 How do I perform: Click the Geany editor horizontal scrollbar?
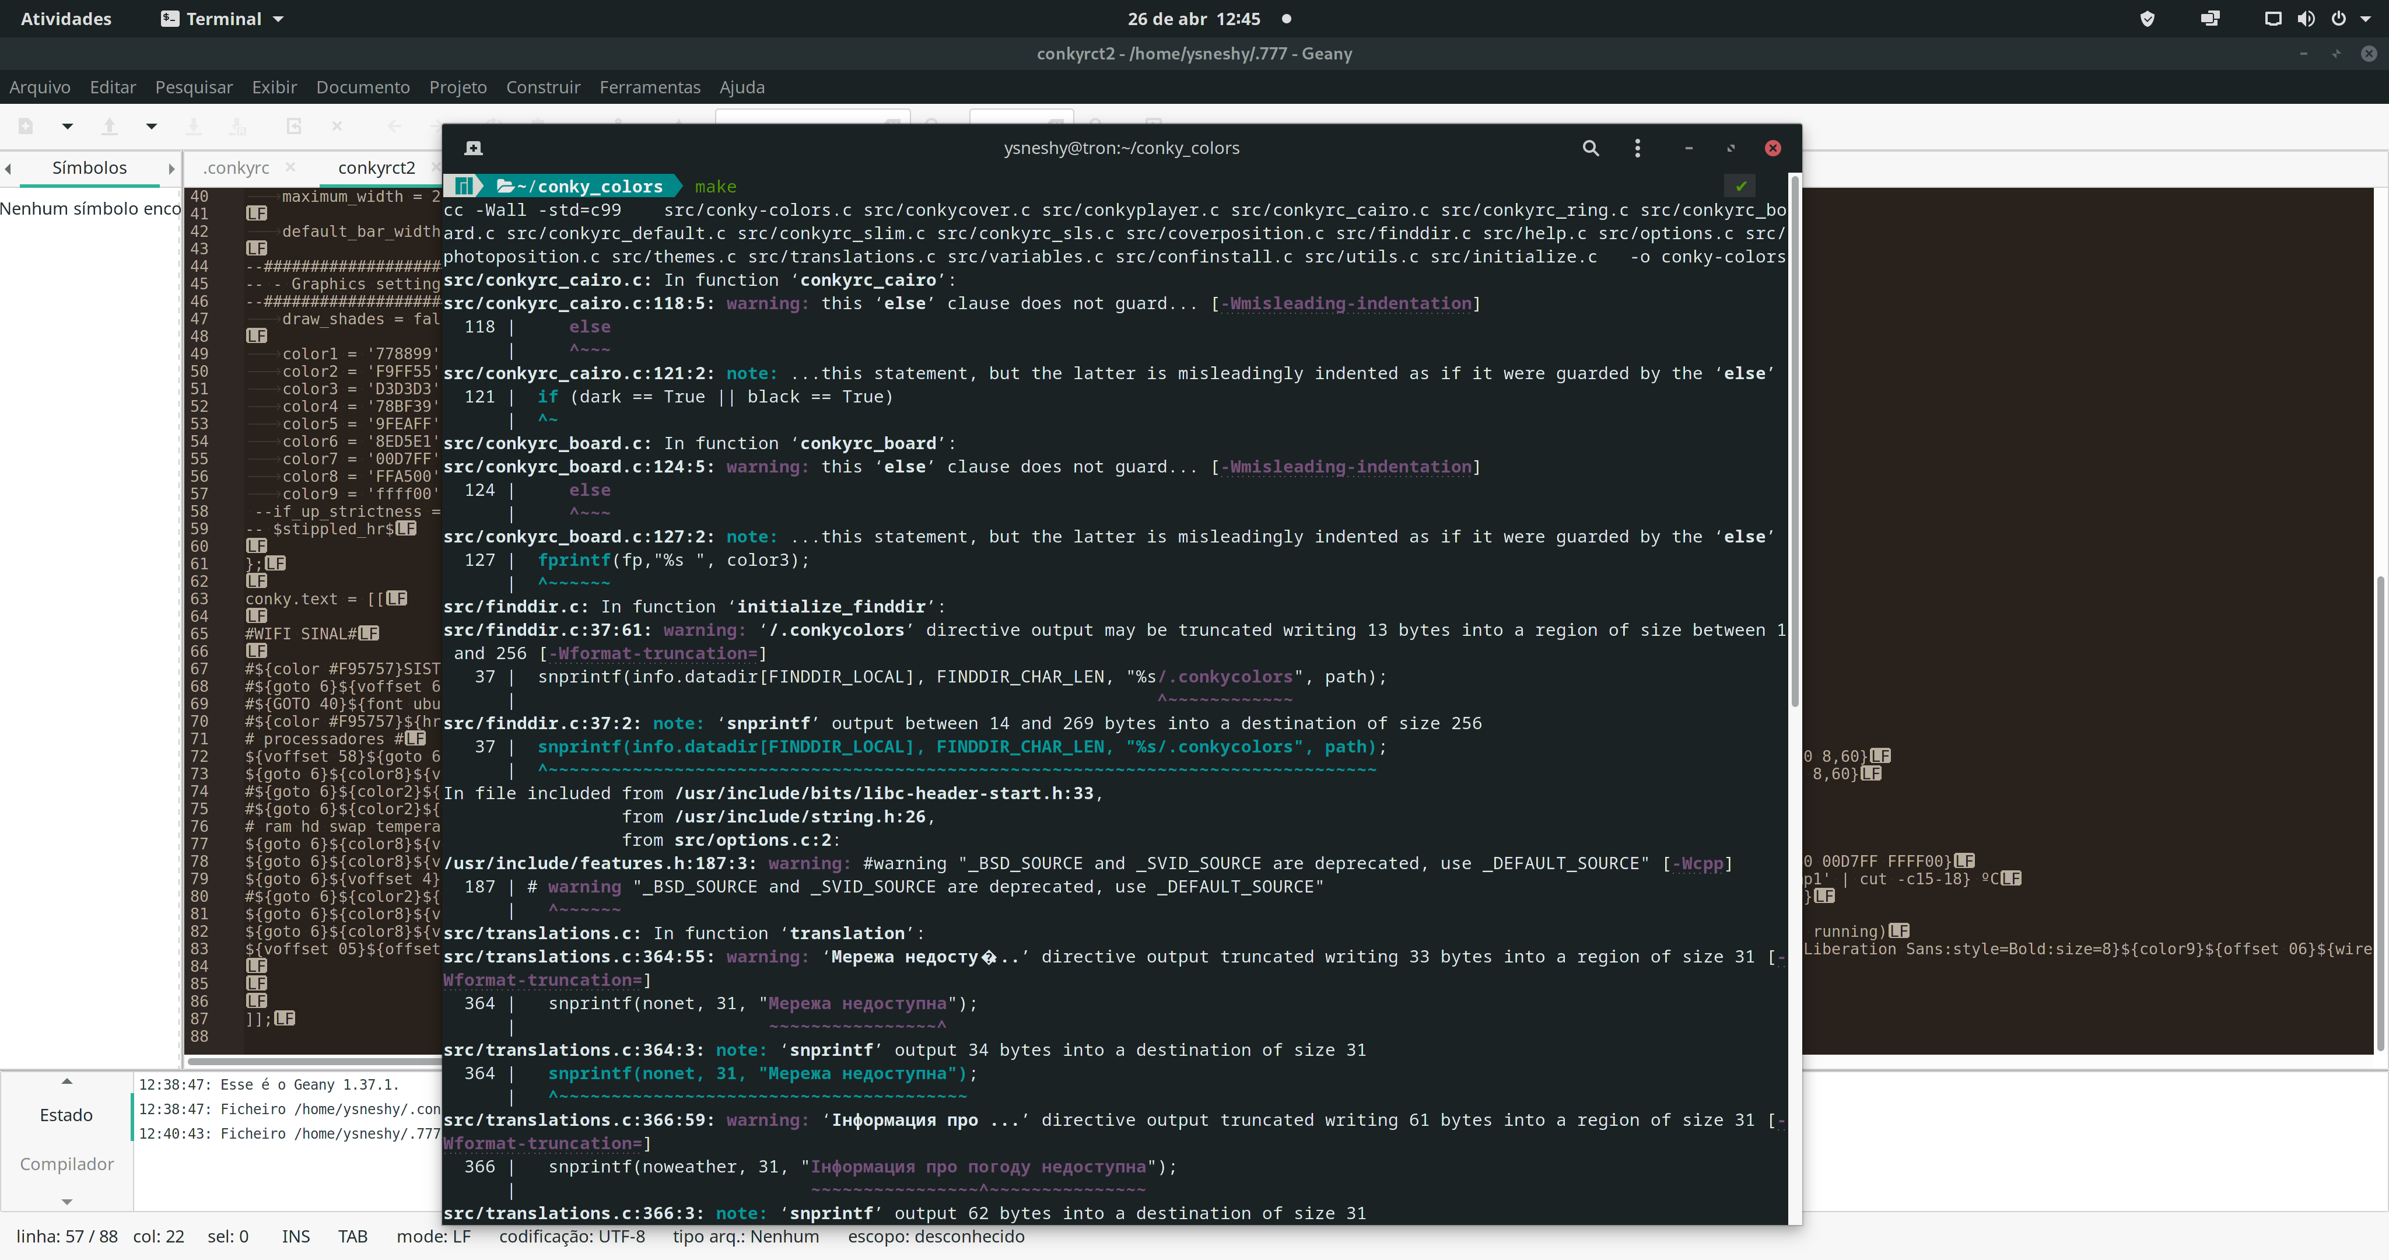(x=313, y=1060)
